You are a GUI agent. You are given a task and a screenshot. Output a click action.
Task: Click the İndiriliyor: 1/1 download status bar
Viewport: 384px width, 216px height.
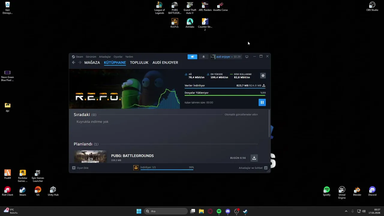click(167, 168)
